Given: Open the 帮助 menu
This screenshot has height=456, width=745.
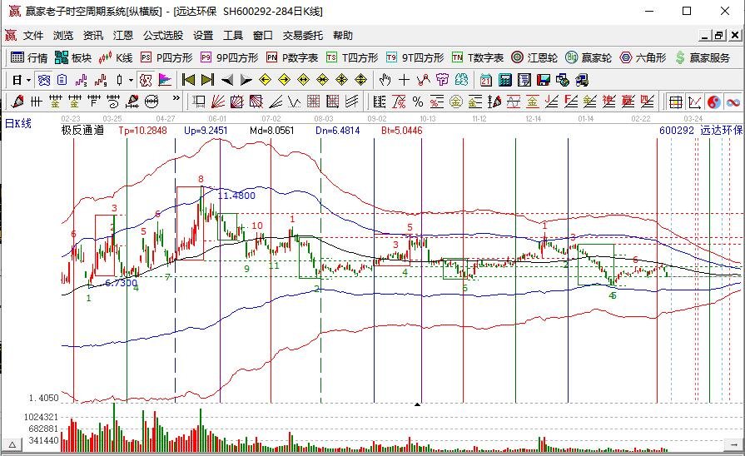Looking at the screenshot, I should (x=343, y=36).
